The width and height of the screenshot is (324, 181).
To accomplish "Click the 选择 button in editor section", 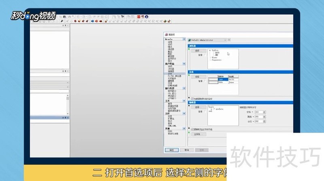I will point(198,107).
